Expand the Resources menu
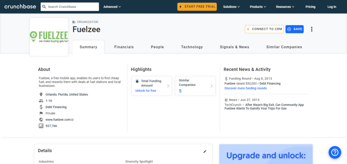Viewport: 347px width, 164px height. point(285,7)
